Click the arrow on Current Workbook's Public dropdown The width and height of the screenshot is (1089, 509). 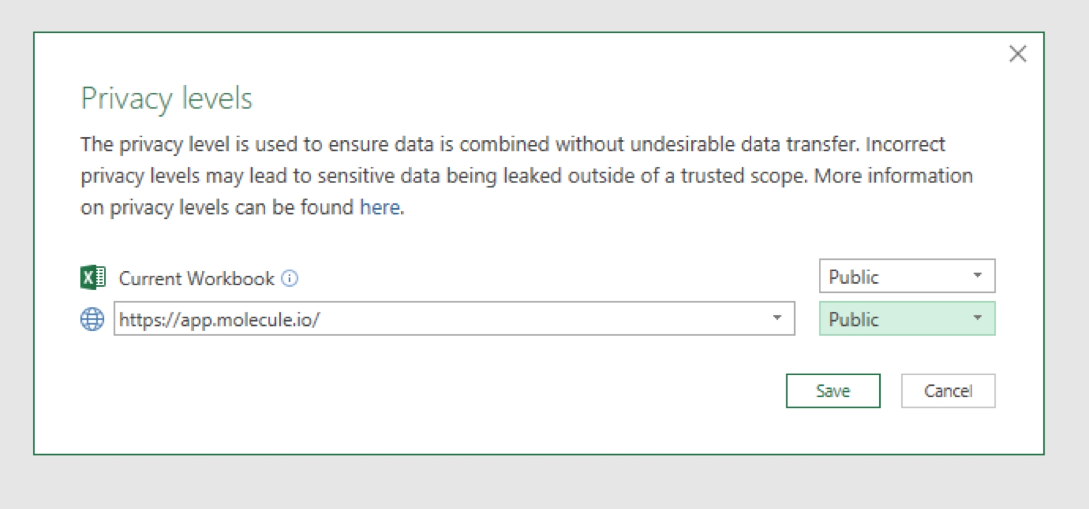coord(977,276)
